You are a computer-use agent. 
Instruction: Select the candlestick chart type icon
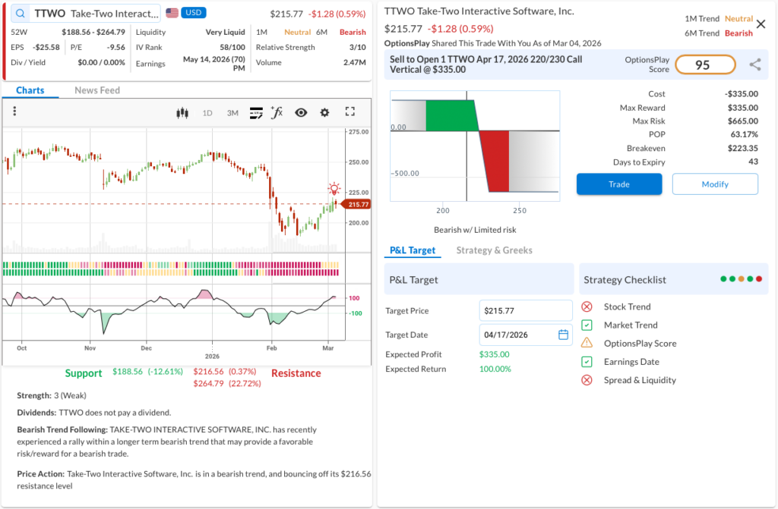point(182,112)
